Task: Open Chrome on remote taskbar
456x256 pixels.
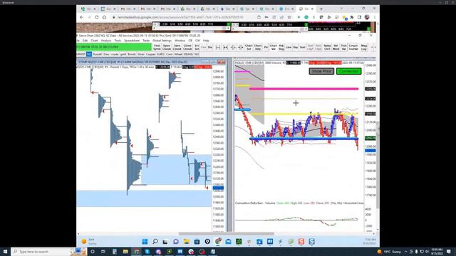Action: [218, 242]
